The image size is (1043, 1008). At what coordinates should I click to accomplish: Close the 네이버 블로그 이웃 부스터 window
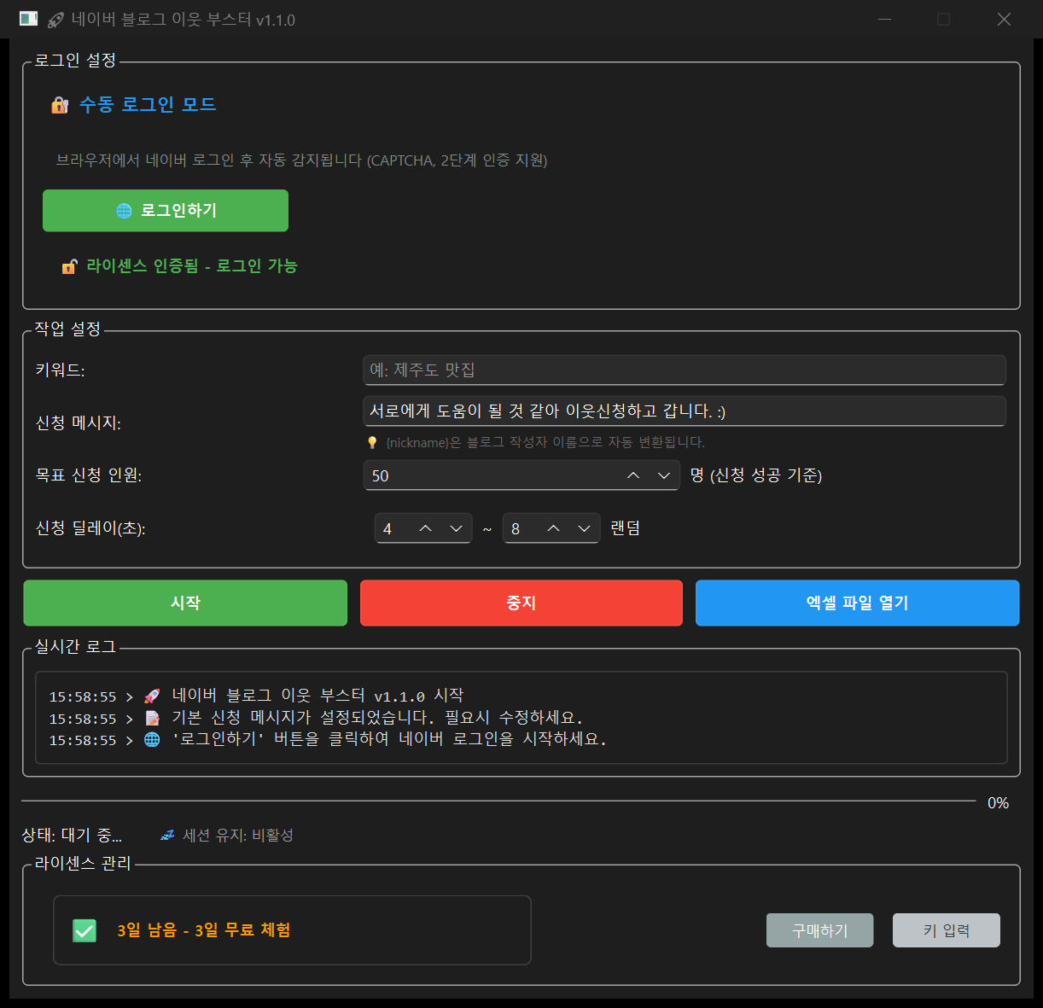click(1005, 19)
